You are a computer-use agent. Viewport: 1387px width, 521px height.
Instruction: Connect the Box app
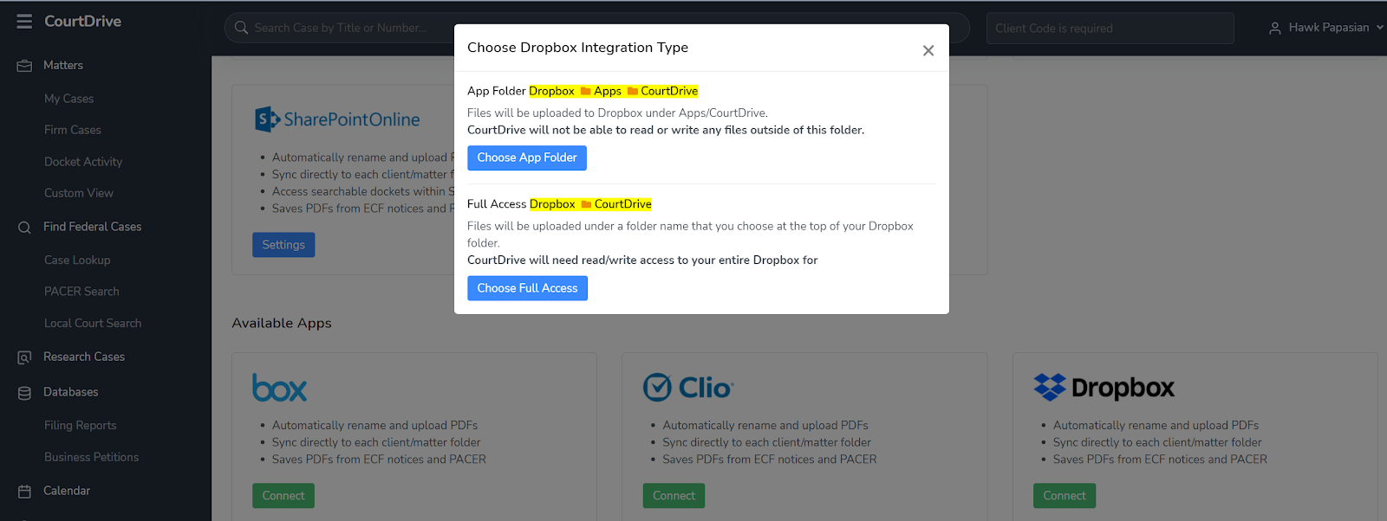click(283, 496)
